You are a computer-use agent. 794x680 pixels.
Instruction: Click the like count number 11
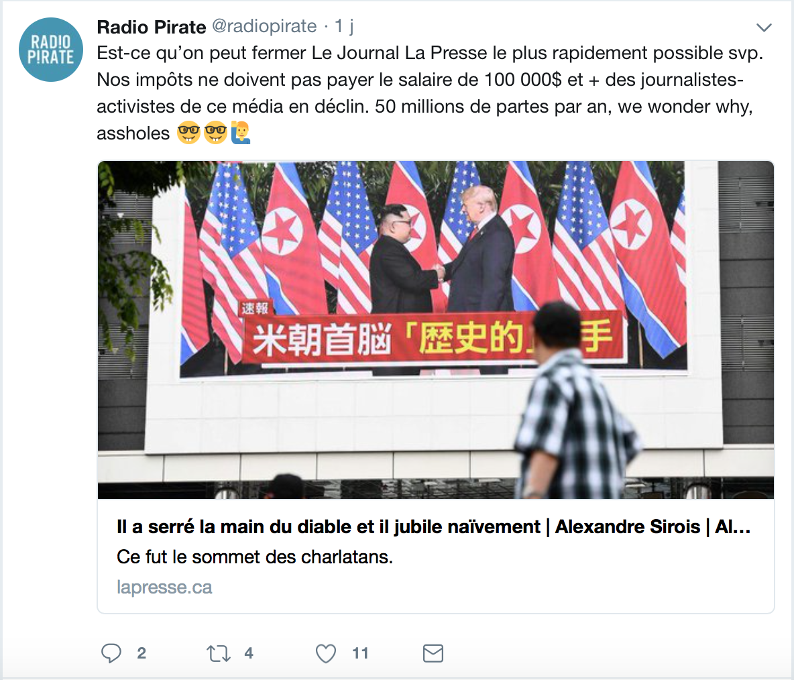click(x=360, y=653)
